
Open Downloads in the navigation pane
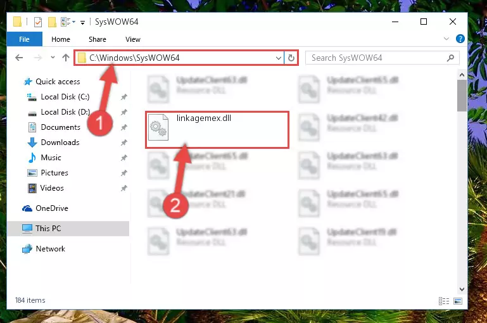[60, 142]
